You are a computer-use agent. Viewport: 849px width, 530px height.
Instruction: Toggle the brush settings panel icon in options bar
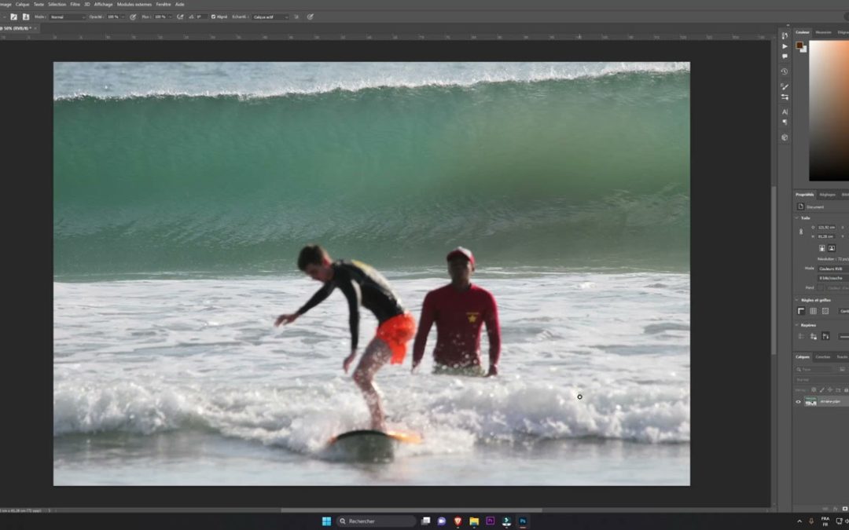(x=14, y=16)
